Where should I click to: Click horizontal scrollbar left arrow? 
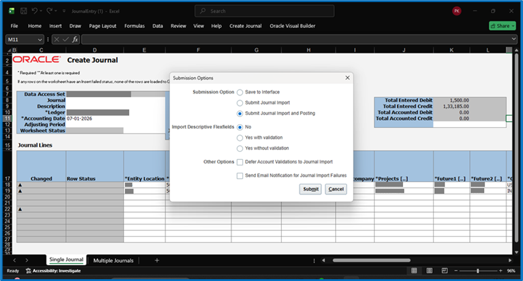[323, 261]
